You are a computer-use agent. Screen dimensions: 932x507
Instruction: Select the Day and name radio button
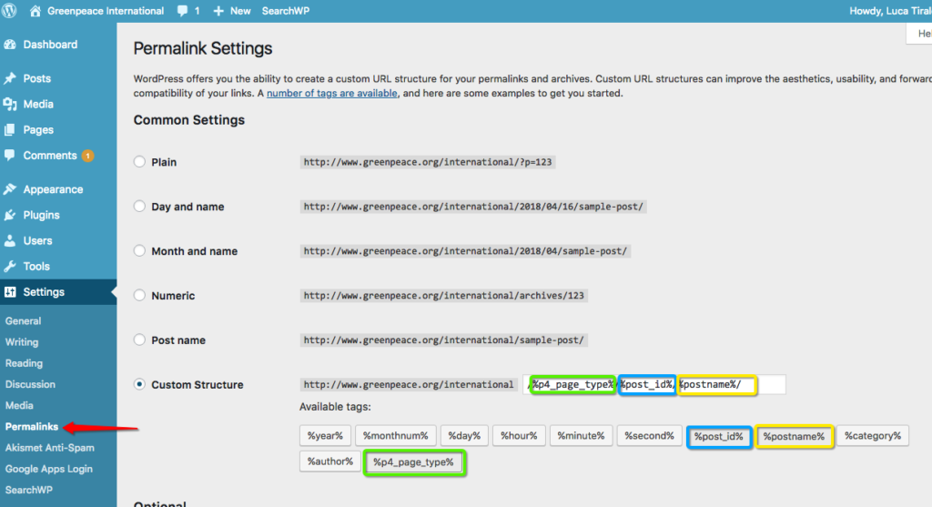coord(139,207)
